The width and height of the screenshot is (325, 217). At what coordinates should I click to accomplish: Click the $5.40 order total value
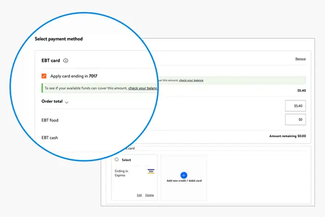point(302,91)
